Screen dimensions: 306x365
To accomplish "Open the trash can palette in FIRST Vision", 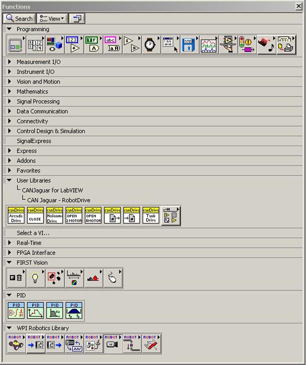I will [16, 278].
